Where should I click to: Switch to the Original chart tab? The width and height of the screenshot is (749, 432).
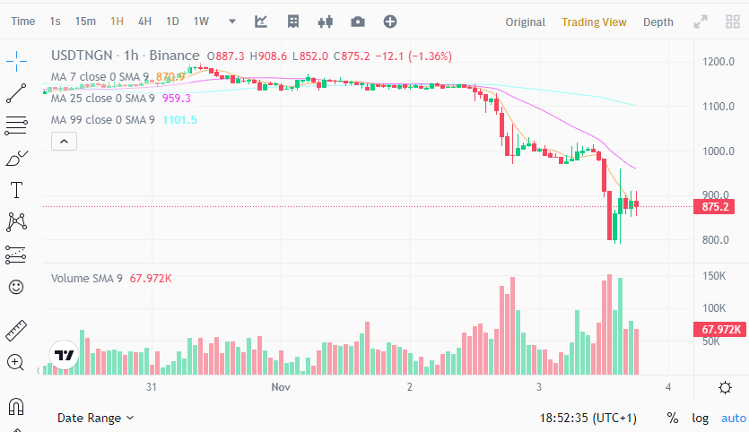525,22
